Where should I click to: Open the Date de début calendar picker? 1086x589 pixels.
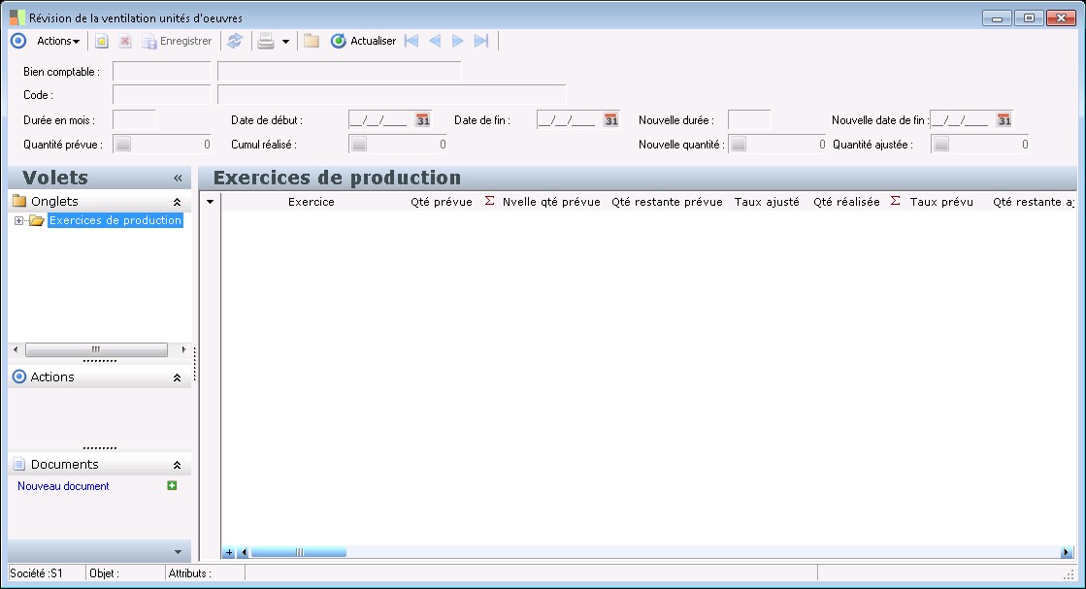click(422, 119)
